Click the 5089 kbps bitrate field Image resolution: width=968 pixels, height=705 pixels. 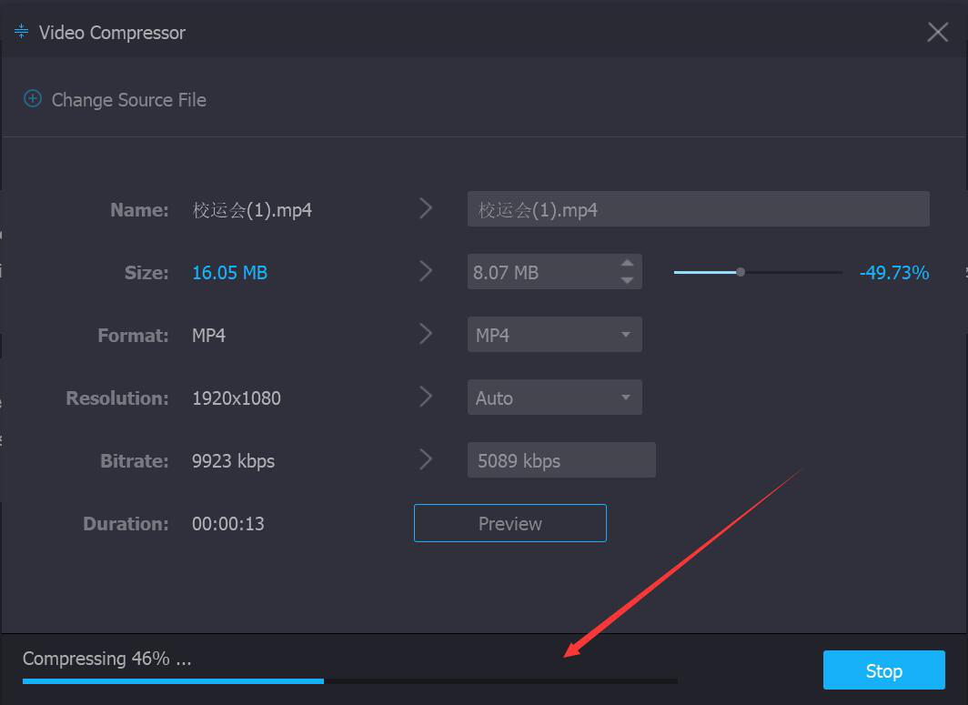tap(560, 460)
